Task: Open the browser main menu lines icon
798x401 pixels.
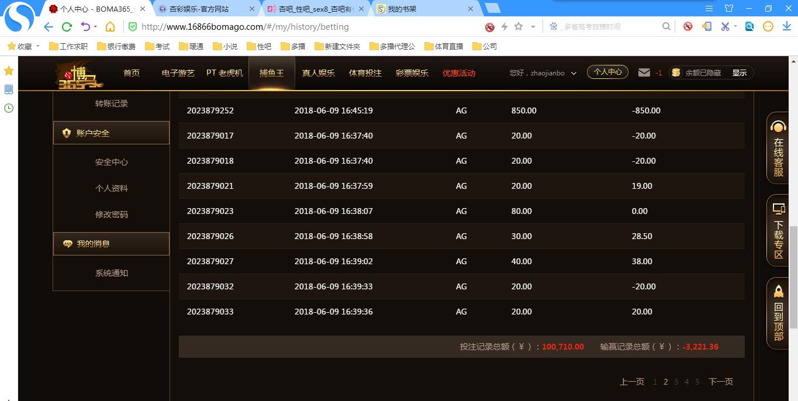Action: pos(709,8)
